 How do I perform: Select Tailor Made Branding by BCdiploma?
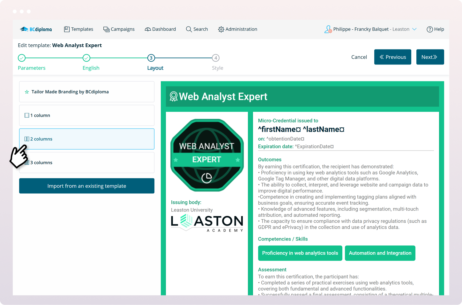pos(87,92)
